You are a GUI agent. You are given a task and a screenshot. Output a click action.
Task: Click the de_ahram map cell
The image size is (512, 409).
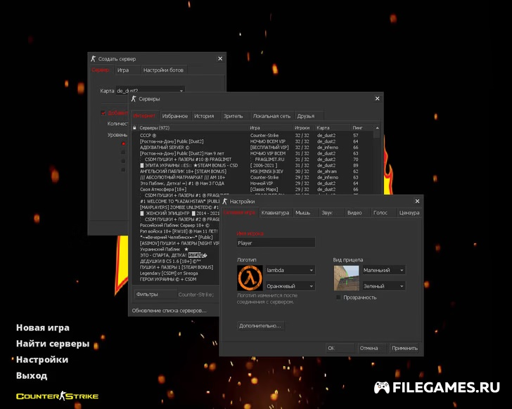327,171
